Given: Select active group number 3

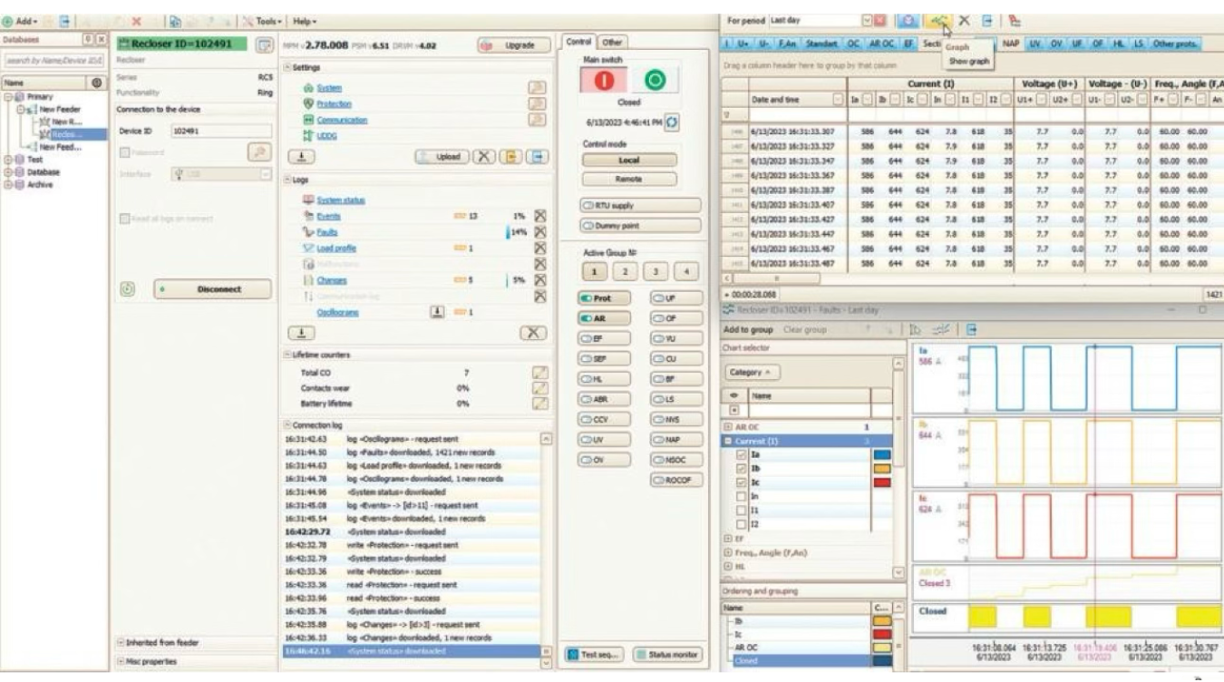Looking at the screenshot, I should pos(656,271).
